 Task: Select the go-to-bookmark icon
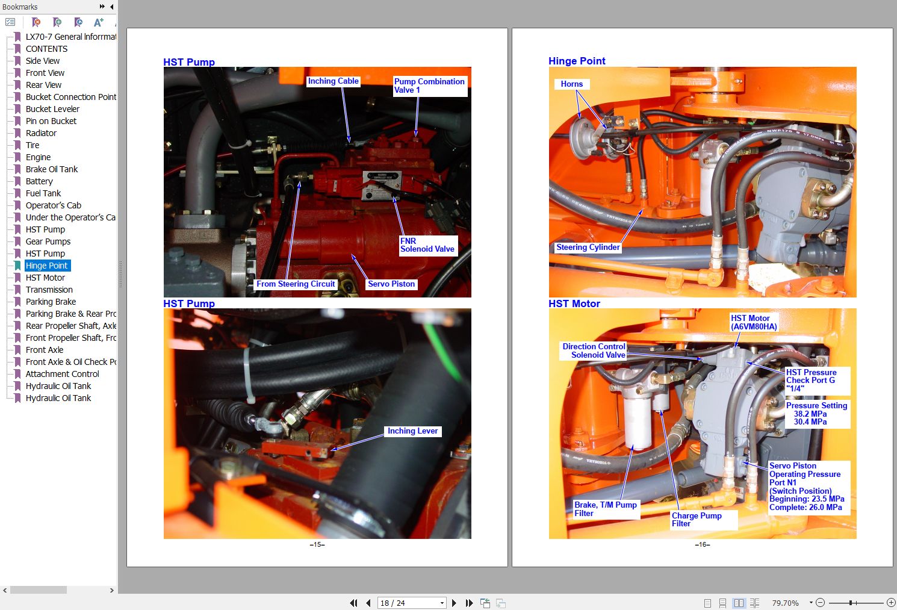click(77, 22)
